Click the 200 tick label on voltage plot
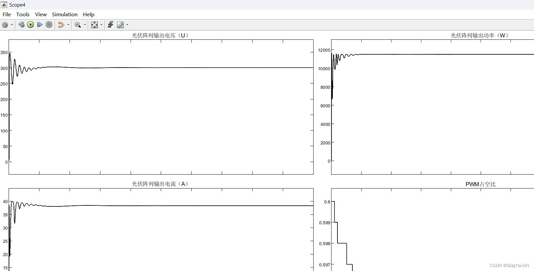 point(4,100)
